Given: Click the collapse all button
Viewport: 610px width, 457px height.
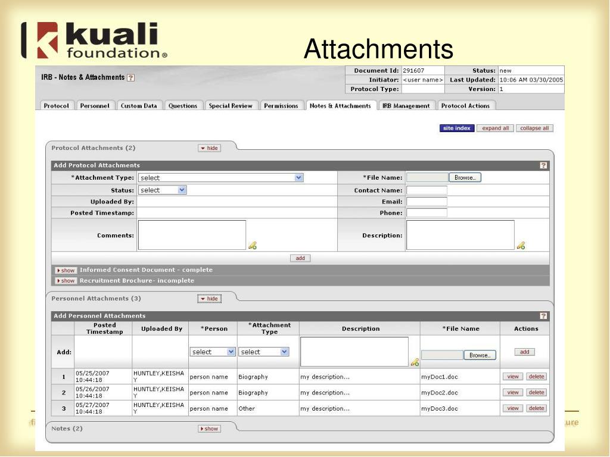Looking at the screenshot, I should (534, 129).
